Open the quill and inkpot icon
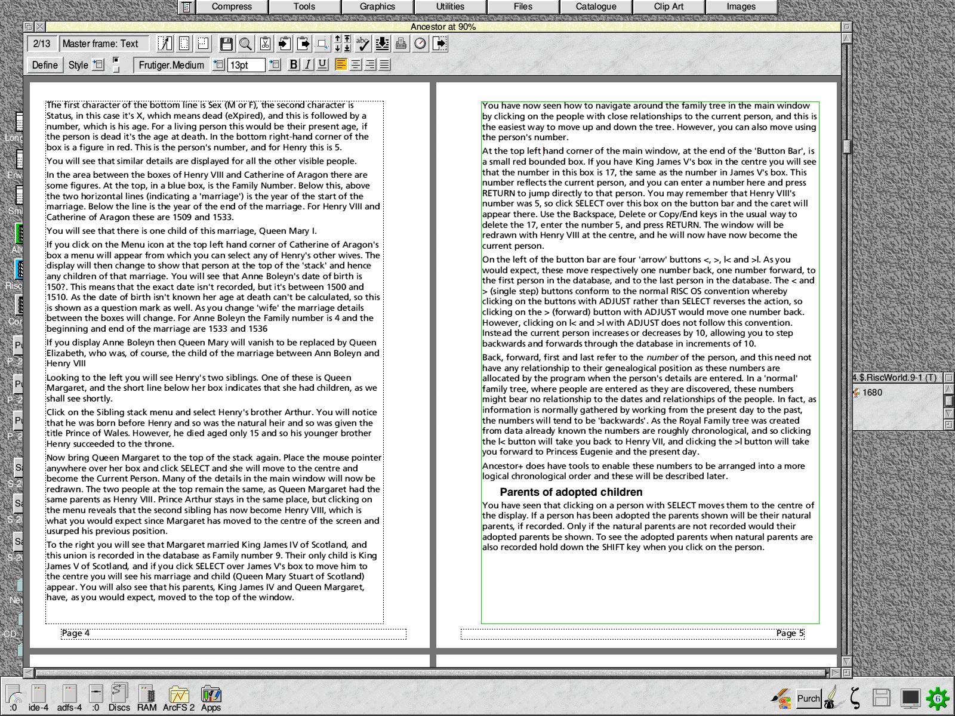Viewport: 955px width, 716px height. coord(830,698)
